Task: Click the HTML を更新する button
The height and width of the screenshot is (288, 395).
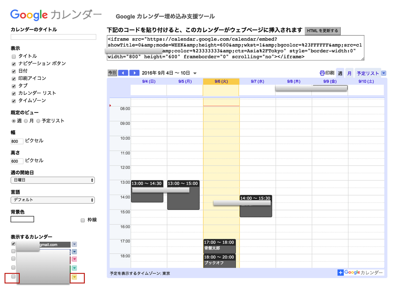Action: pos(322,31)
